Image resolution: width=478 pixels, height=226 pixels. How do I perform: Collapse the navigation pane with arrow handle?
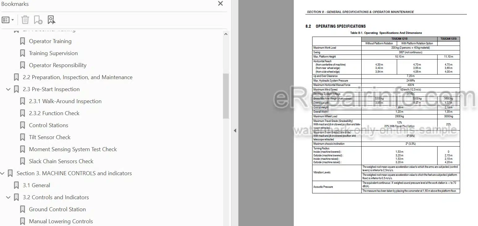click(x=235, y=131)
